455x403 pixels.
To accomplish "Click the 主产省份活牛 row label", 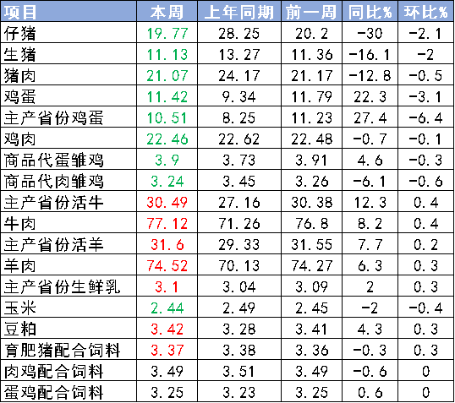I will [x=53, y=203].
